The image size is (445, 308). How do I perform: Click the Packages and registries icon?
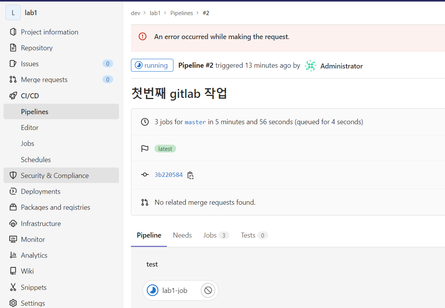tap(13, 207)
